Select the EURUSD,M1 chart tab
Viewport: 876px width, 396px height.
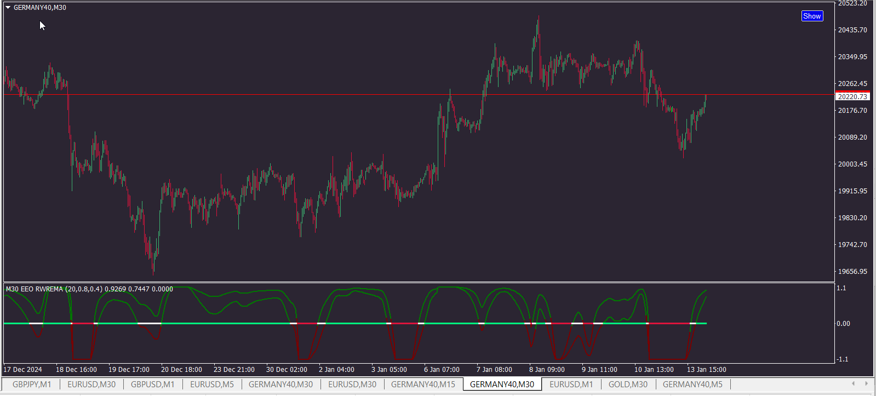coord(571,384)
